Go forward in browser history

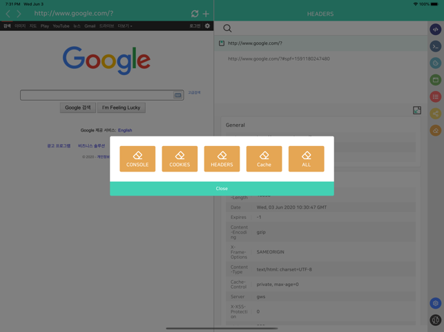[19, 14]
